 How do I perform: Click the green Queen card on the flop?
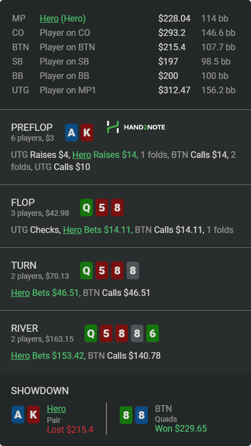point(87,208)
